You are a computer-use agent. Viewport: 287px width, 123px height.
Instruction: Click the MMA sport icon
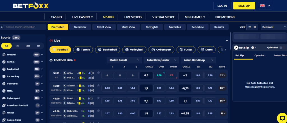[x=4, y=91]
